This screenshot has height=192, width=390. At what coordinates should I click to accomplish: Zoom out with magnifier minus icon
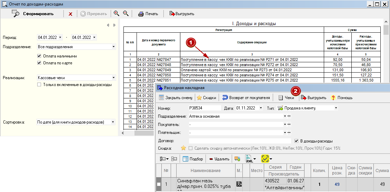click(126, 13)
